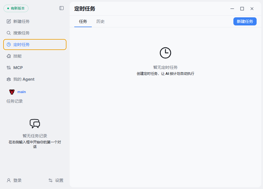
Task: Open 搜索任务 in the sidebar
Action: (x=35, y=33)
